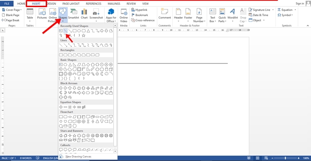Image resolution: width=311 pixels, height=161 pixels.
Task: Choose the Moon shape in Basic Shapes
Action: click(102, 74)
